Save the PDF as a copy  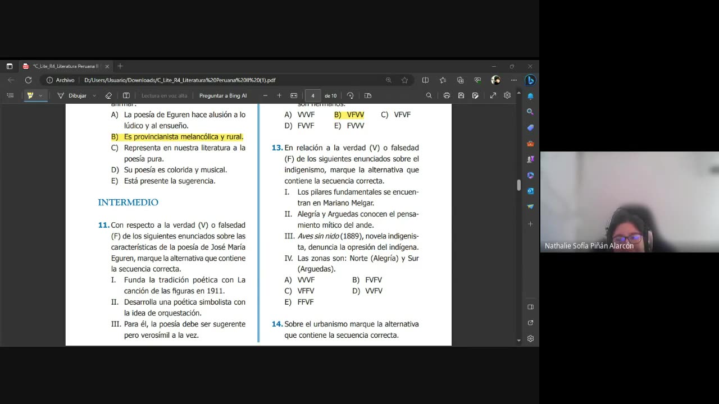[476, 95]
